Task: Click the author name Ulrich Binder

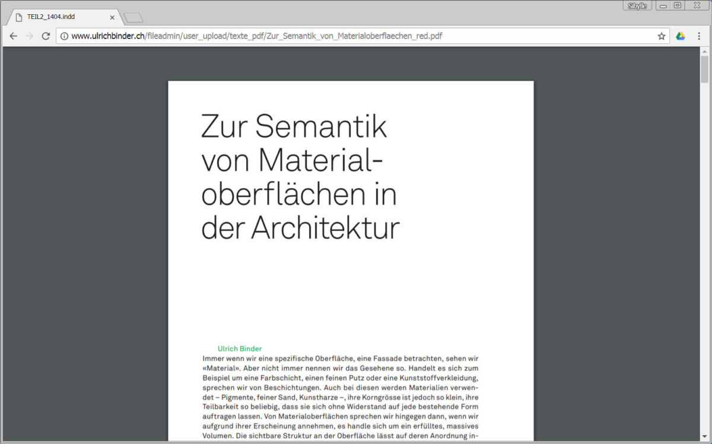Action: click(239, 349)
